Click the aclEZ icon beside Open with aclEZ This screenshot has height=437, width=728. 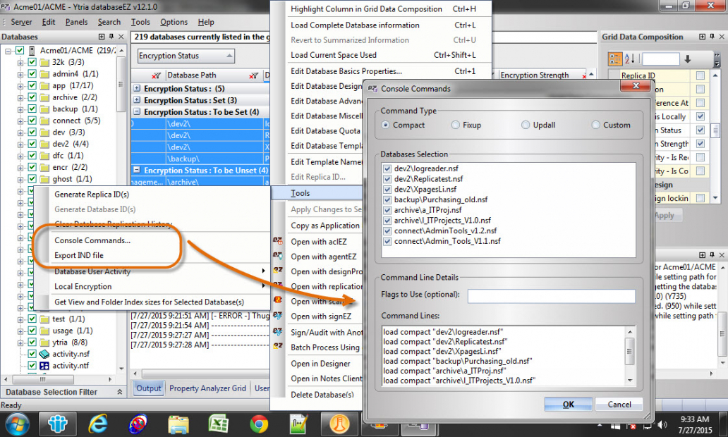278,241
